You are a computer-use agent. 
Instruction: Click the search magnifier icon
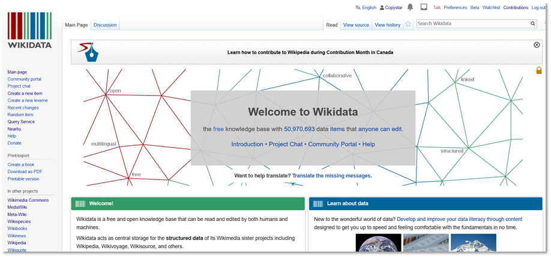(533, 24)
